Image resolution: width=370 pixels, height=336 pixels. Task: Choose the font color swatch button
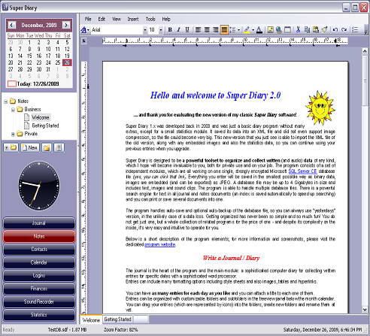pos(259,30)
